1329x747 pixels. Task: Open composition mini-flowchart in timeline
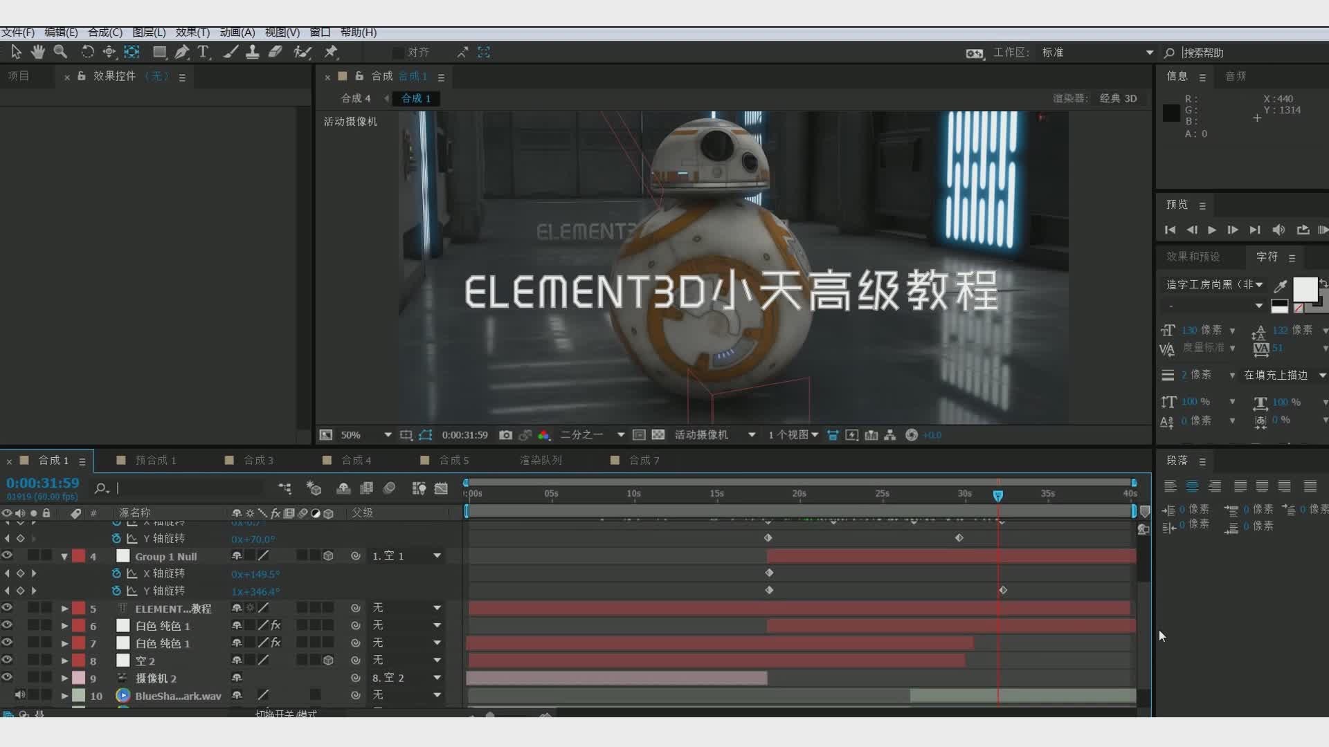tap(284, 488)
